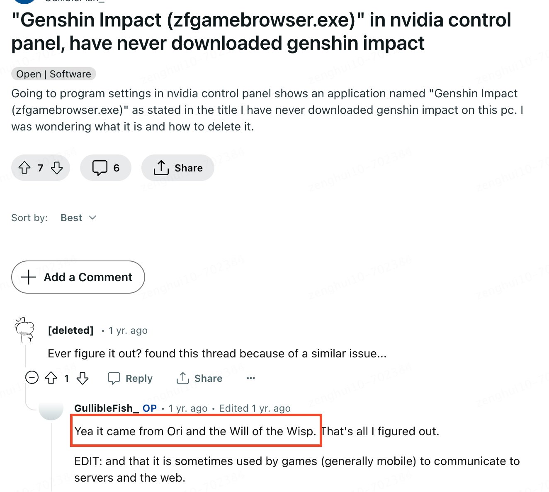Viewport: 549px width, 492px height.
Task: Click the [deleted] user avatar
Action: click(24, 330)
